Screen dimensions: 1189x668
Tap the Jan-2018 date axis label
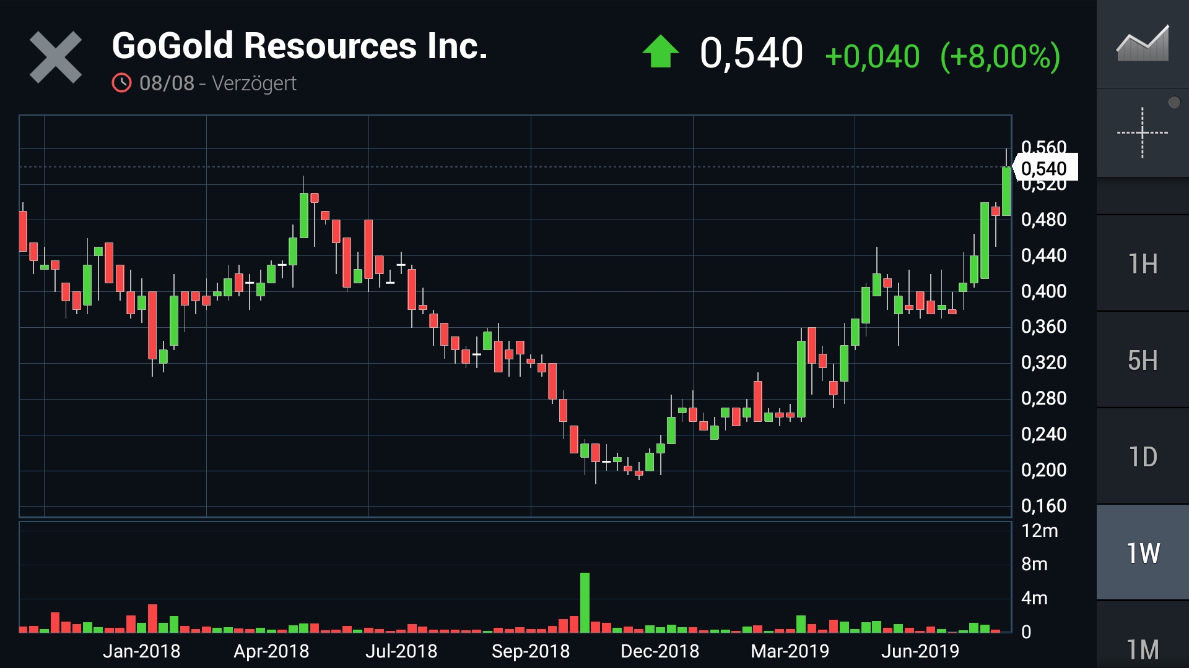point(141,651)
